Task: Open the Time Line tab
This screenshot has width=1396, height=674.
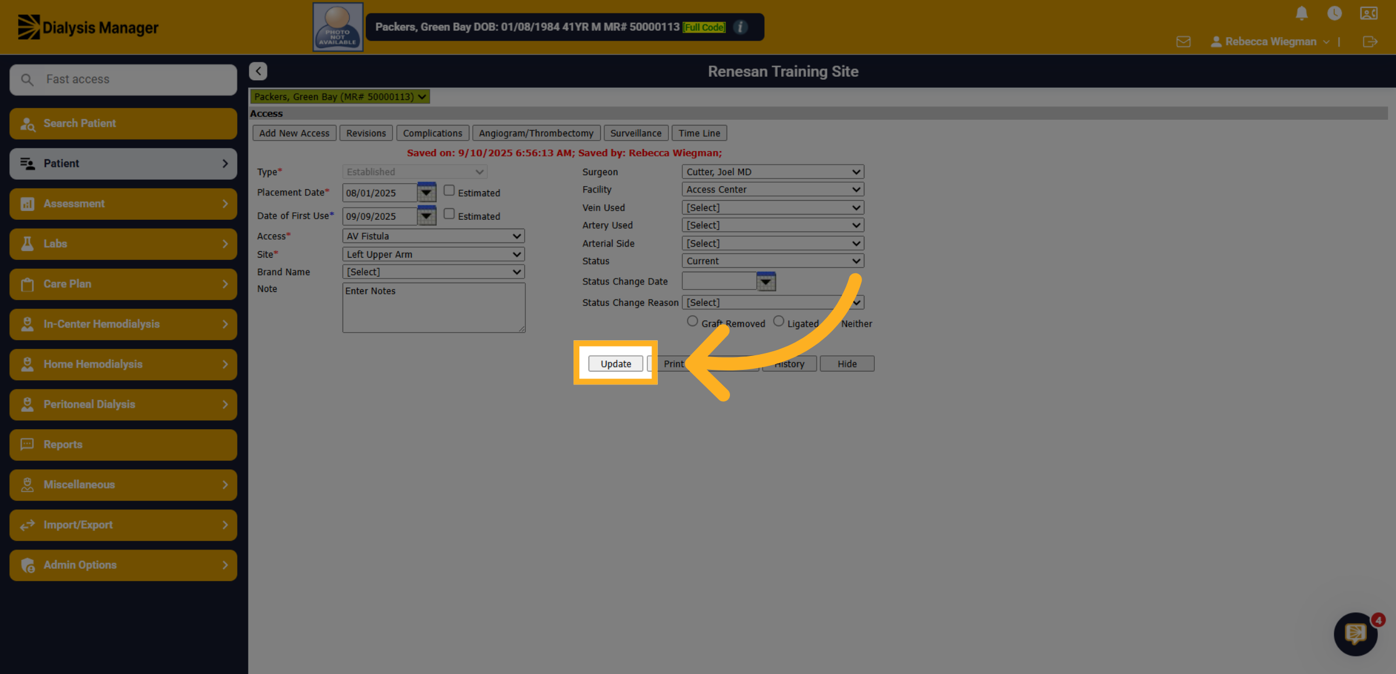Action: tap(699, 133)
